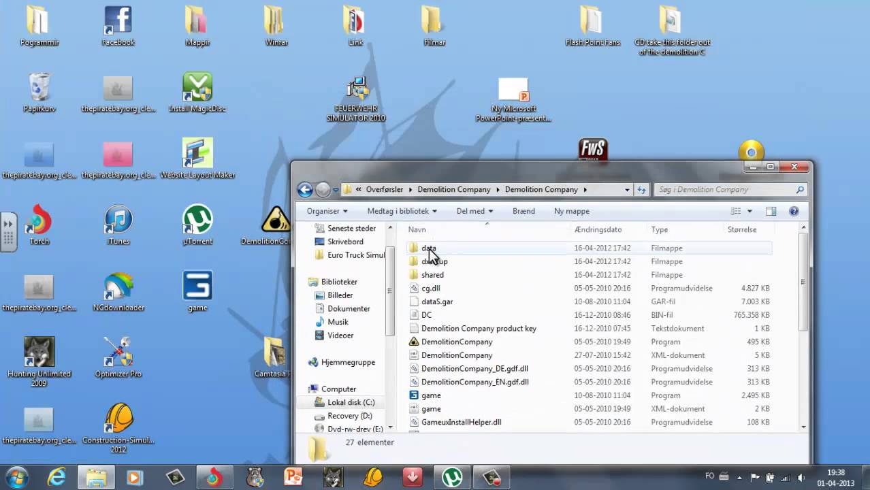Select the iTunes desktop shortcut
This screenshot has height=490, width=870.
coord(118,225)
